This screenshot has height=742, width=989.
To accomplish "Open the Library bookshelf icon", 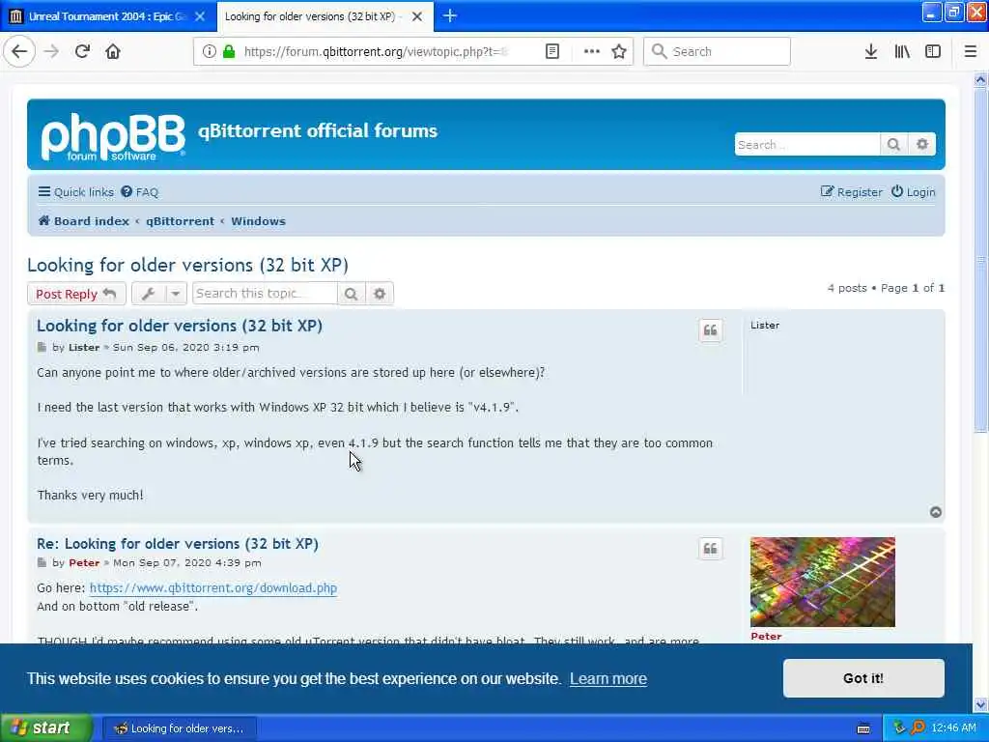I will tap(902, 51).
